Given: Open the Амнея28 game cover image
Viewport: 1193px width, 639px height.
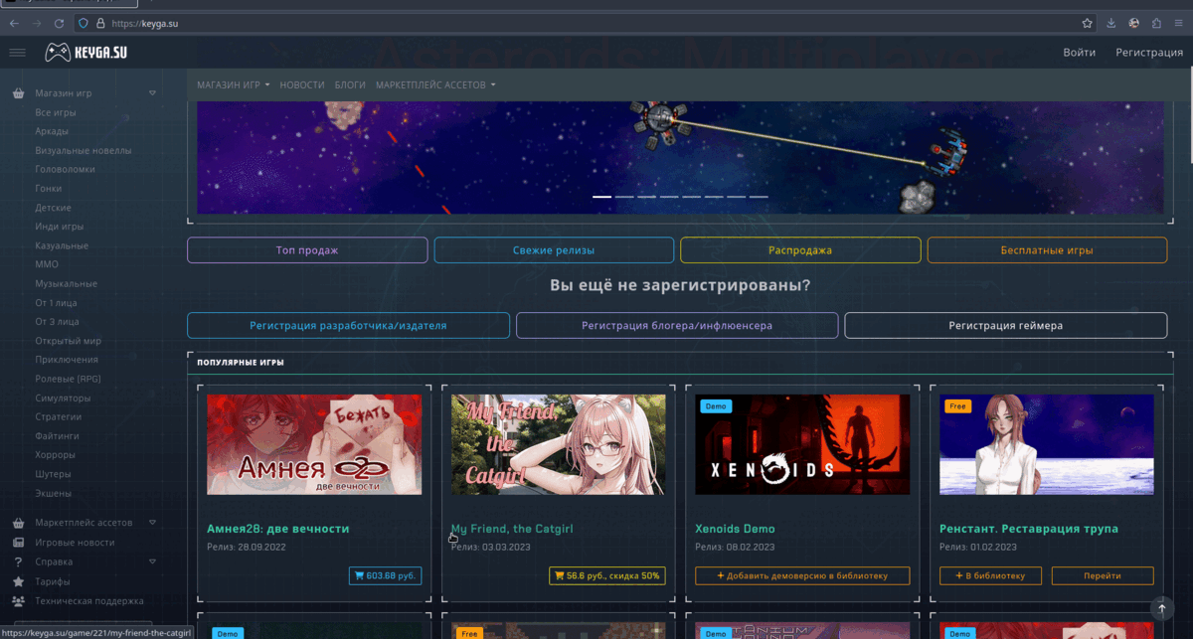Looking at the screenshot, I should pos(314,444).
